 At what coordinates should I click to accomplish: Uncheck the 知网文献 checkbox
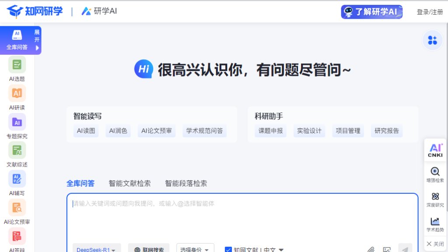(228, 249)
